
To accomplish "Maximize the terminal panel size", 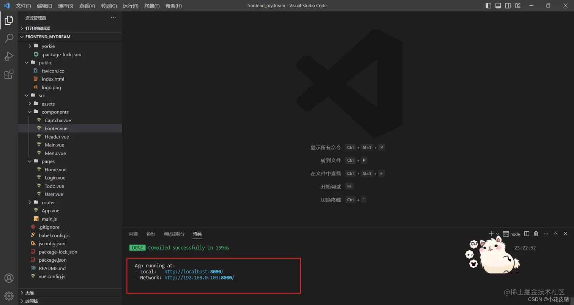I will pos(556,234).
